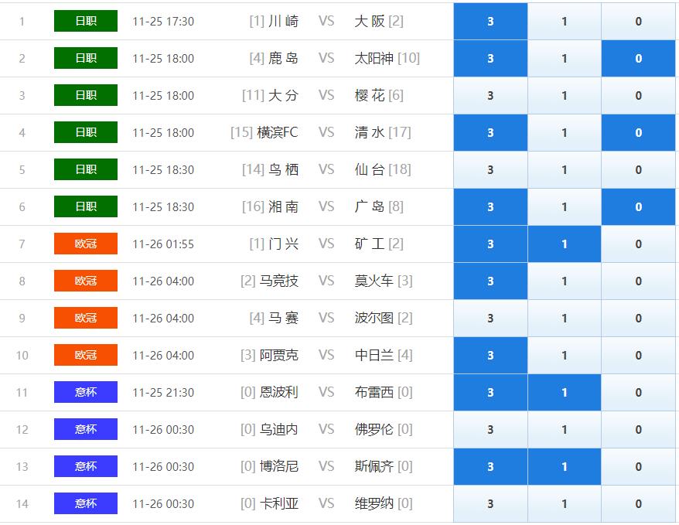Click kickoff time 11-25 21:30
Screen dimensions: 679x525
coord(163,393)
